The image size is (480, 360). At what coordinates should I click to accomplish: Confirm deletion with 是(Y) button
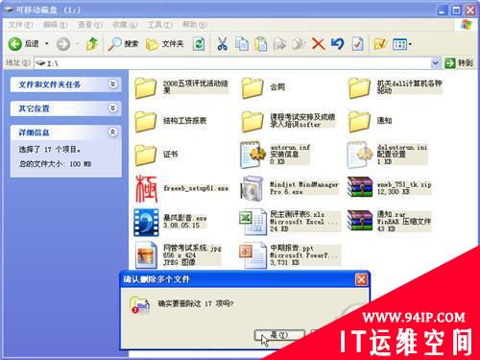(279, 335)
